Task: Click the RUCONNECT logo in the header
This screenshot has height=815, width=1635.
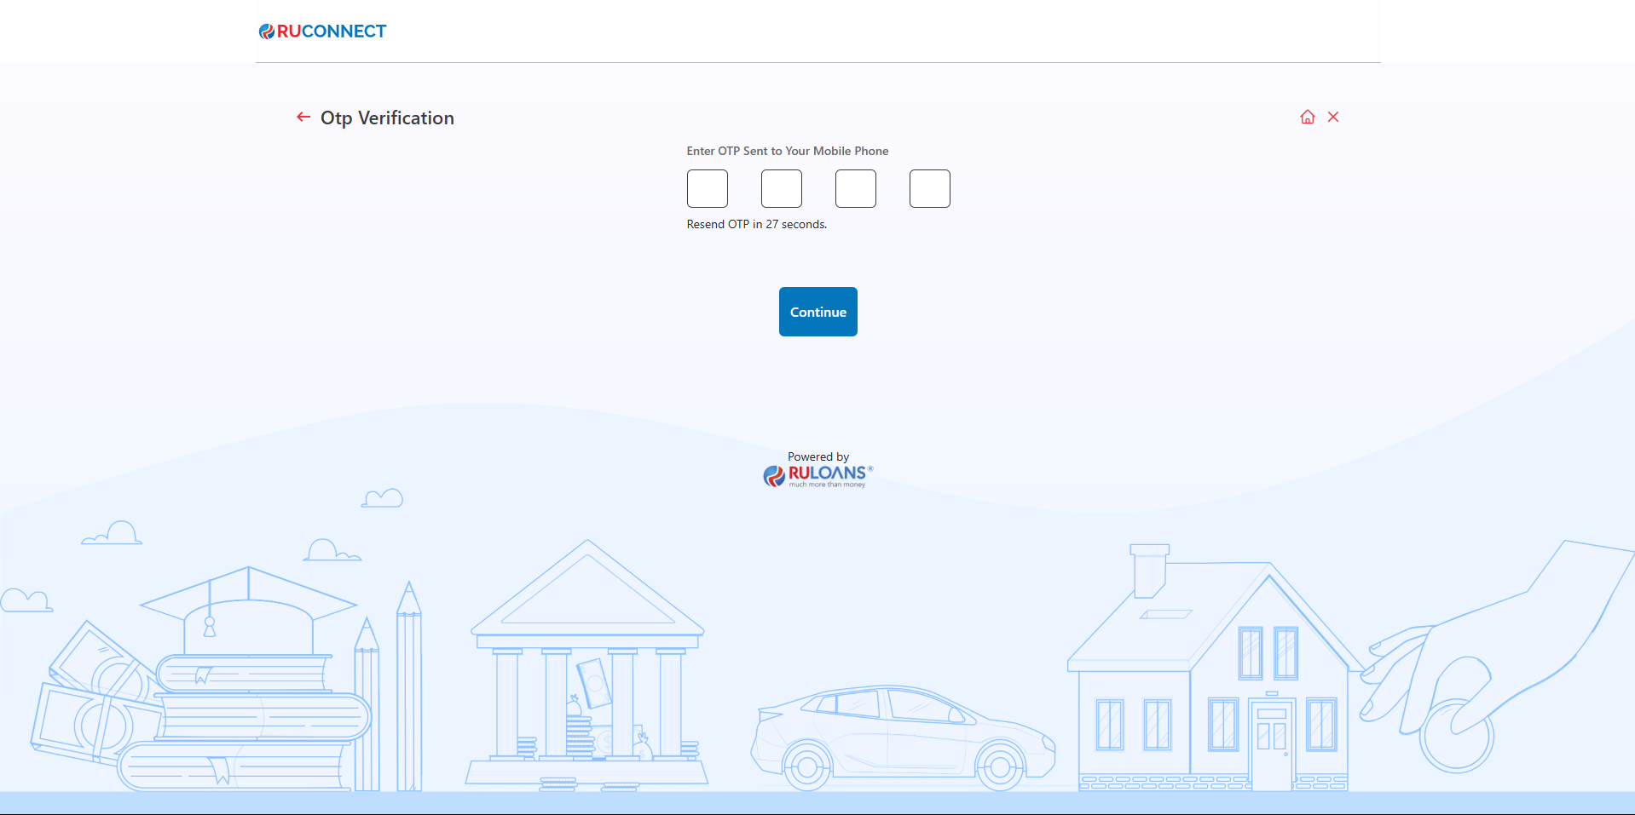Action: point(323,32)
